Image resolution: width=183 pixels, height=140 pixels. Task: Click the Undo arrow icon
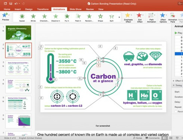coord(16,4)
